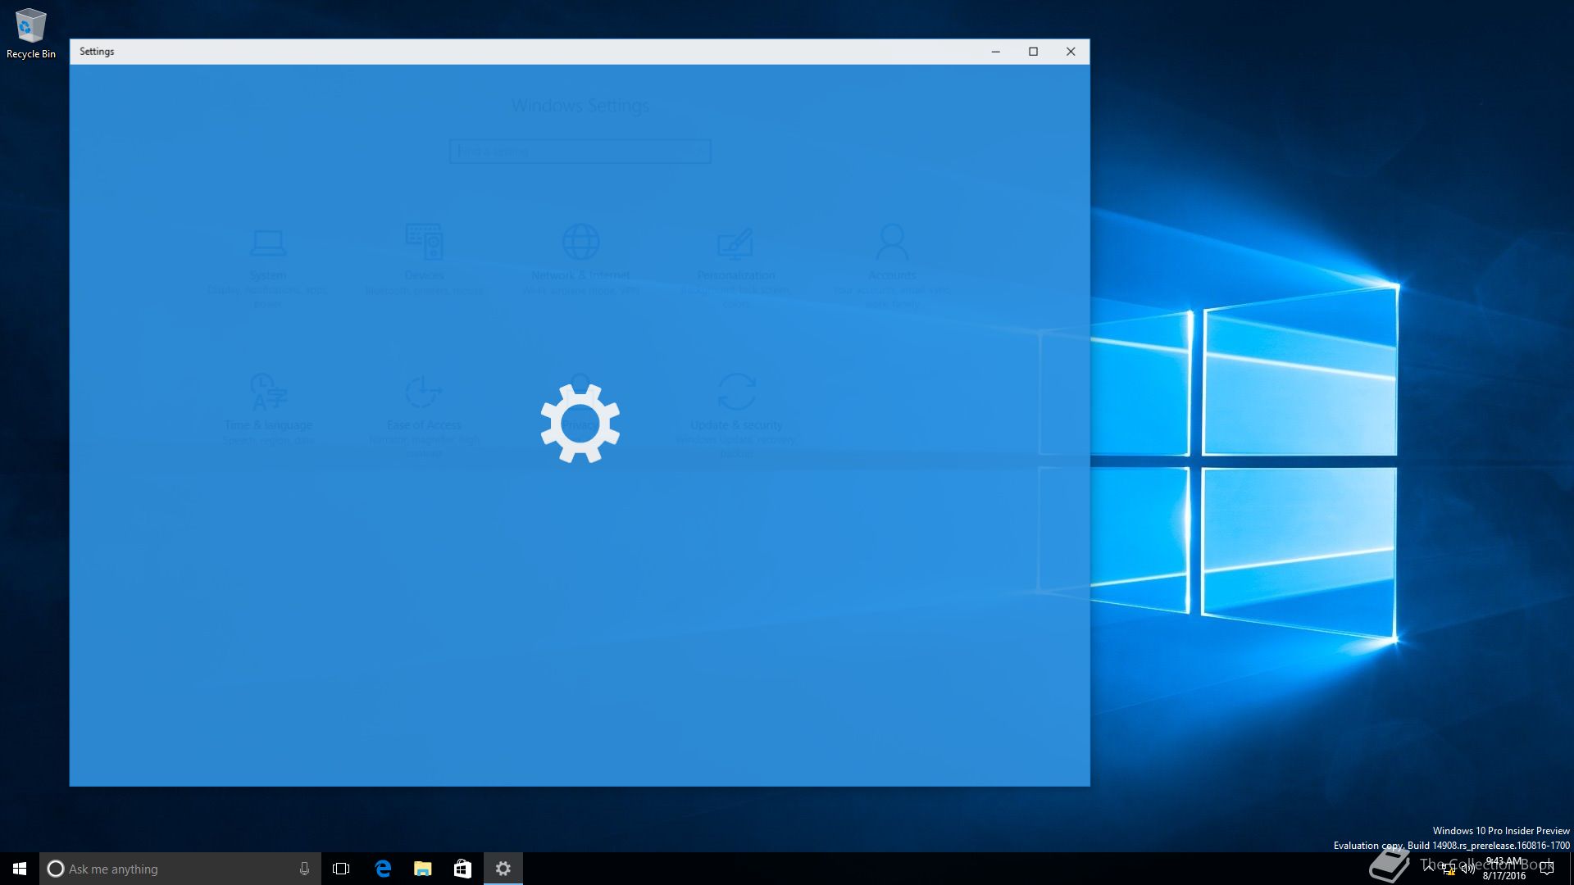The height and width of the screenshot is (885, 1574).
Task: Open the volume control tray icon
Action: (x=1467, y=869)
